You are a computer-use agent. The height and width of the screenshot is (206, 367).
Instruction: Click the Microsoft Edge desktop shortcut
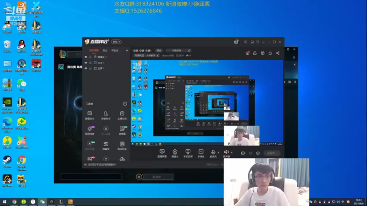pyautogui.click(x=7, y=125)
